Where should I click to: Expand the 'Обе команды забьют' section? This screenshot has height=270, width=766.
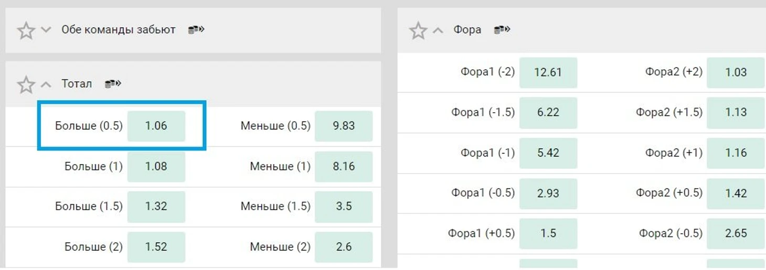pyautogui.click(x=46, y=30)
